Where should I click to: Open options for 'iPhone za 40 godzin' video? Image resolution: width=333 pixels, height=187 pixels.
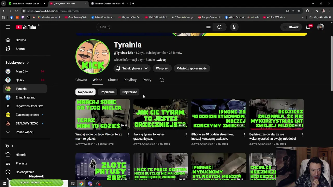coord(244,135)
